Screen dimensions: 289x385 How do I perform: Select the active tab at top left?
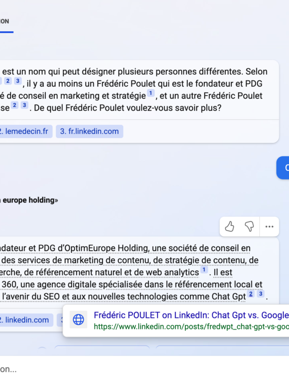tap(5, 22)
